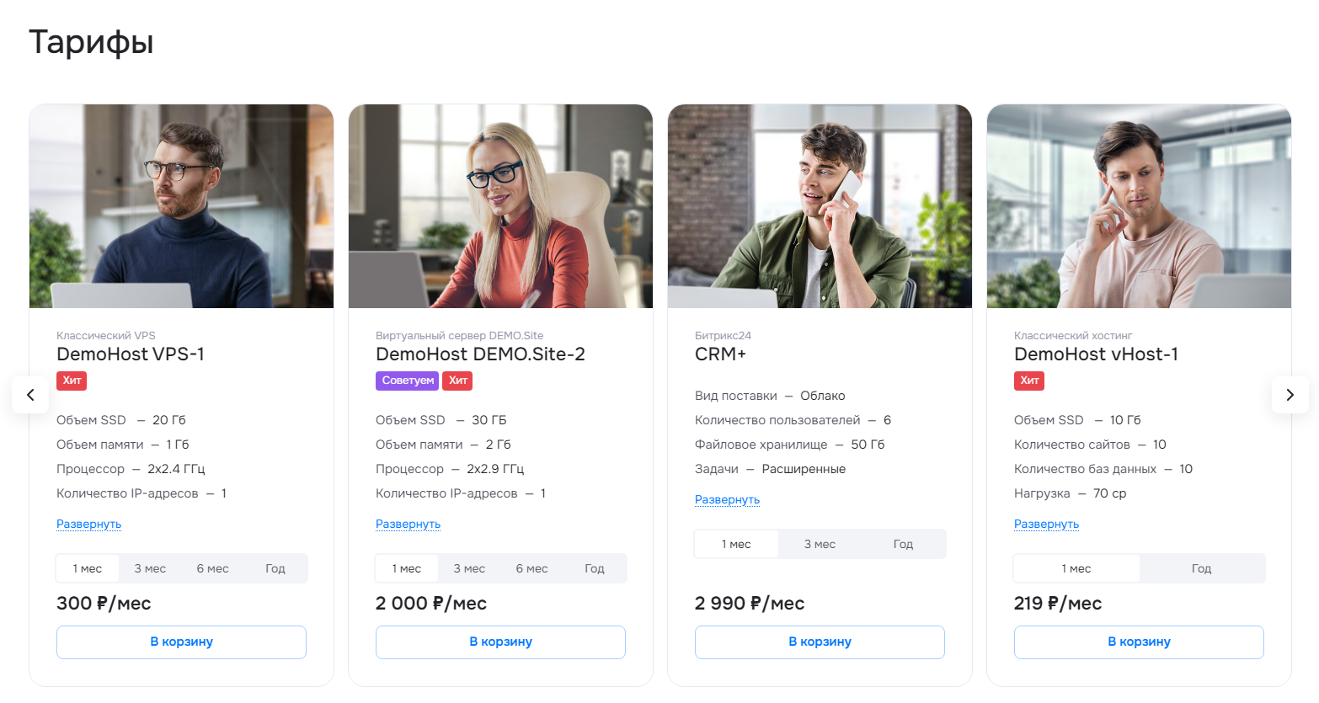Switch vHost-1 billing to Год tab
The image size is (1319, 703).
tap(1201, 568)
